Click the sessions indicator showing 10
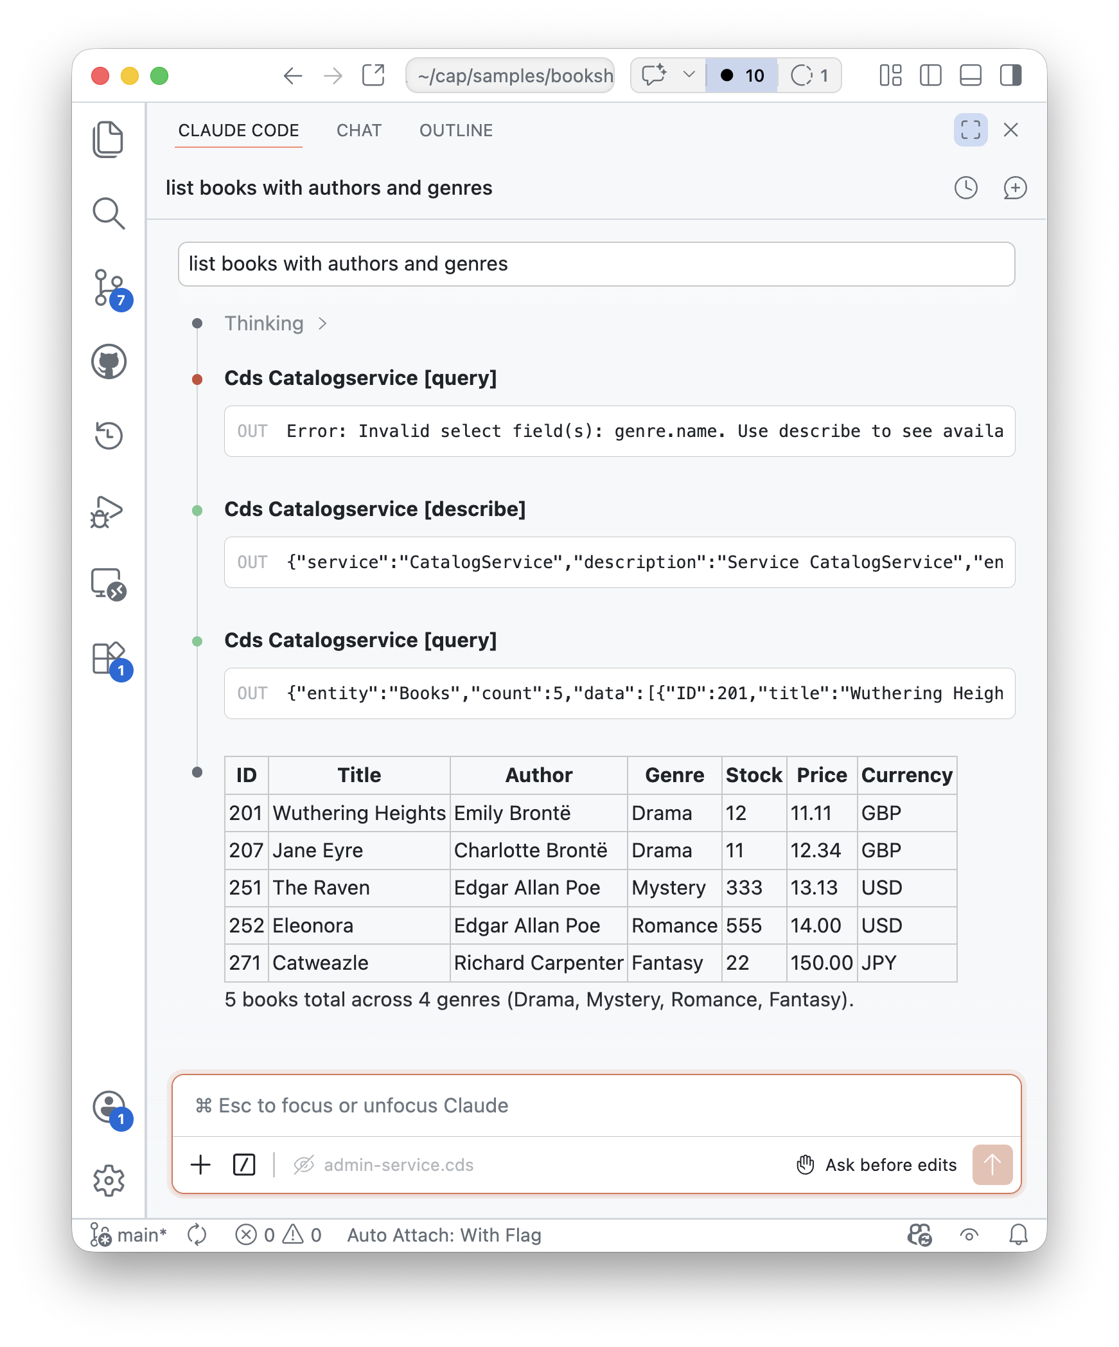1119x1347 pixels. point(742,76)
